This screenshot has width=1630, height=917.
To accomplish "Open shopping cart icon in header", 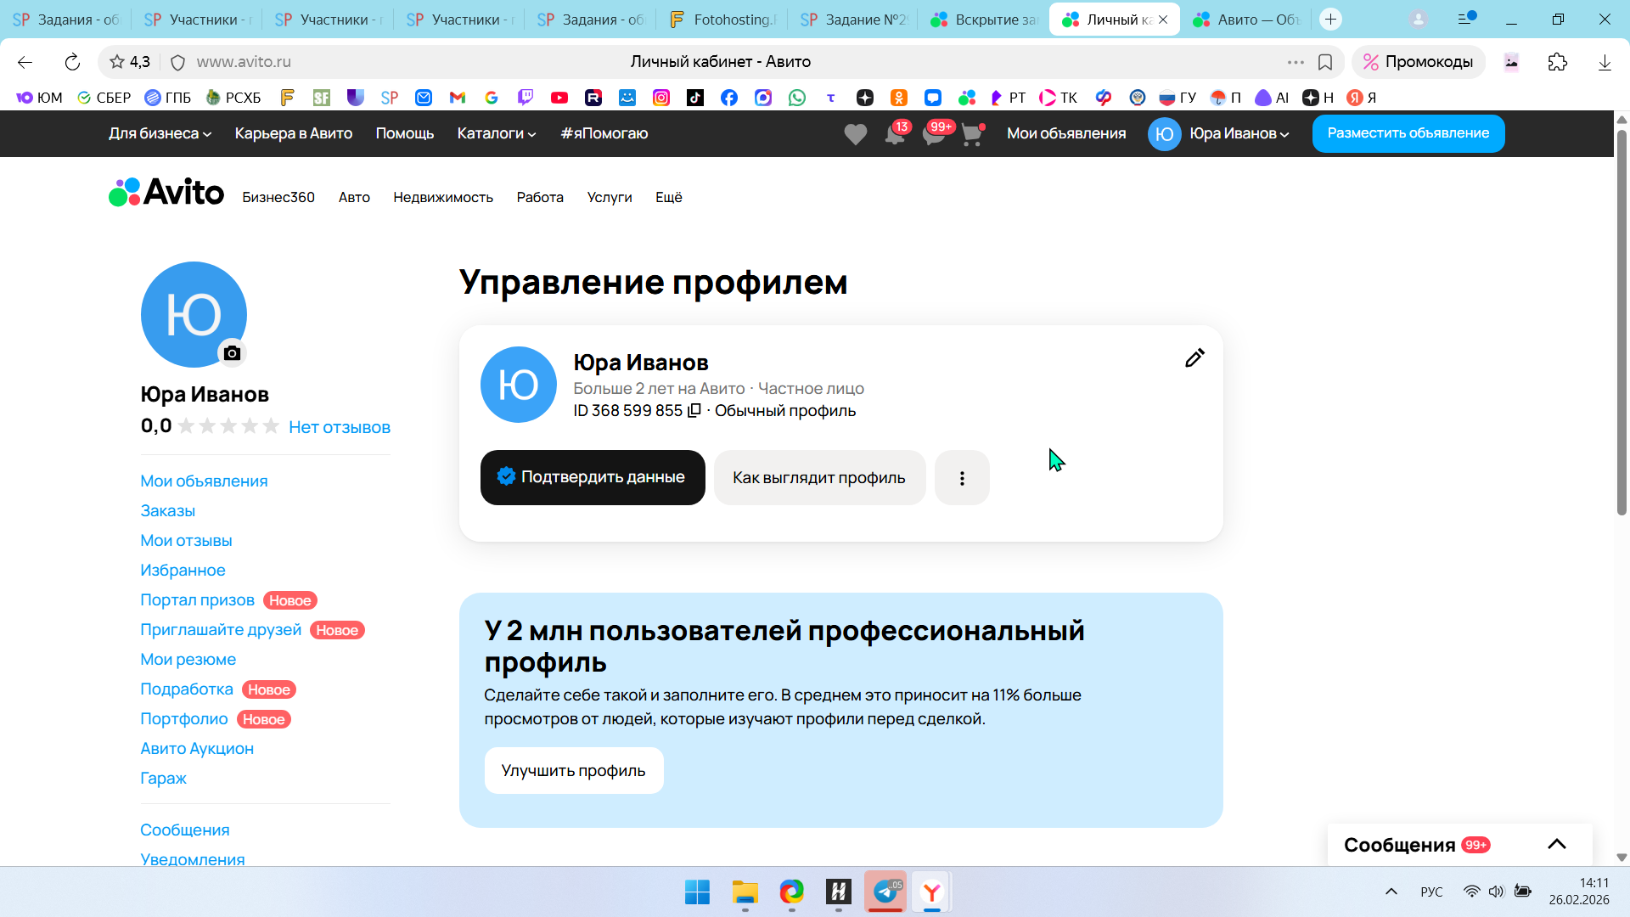I will pyautogui.click(x=972, y=134).
